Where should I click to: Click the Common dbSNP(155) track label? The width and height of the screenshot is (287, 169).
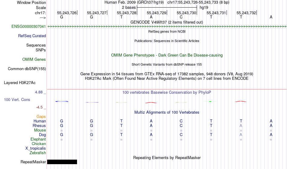27,69
